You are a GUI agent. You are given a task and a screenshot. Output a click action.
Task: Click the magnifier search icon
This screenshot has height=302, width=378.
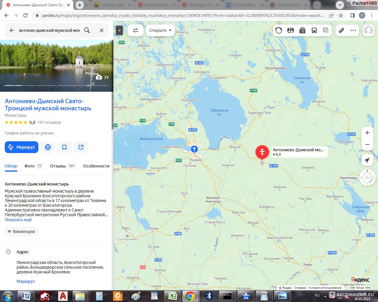(87, 30)
